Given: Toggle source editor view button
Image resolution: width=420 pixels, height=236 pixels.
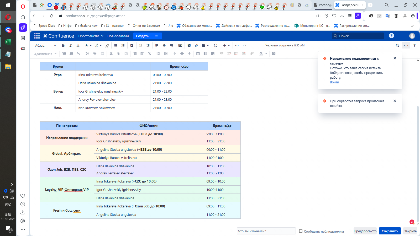Looking at the screenshot, I should (x=406, y=45).
